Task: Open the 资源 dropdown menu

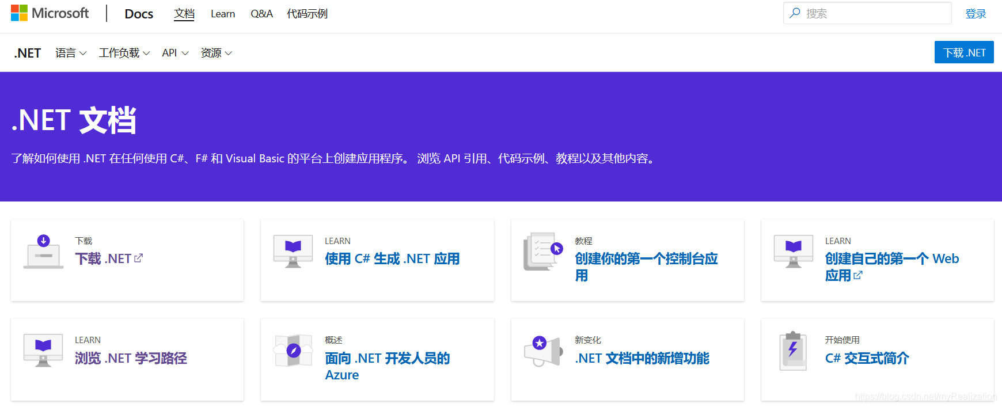Action: coord(217,53)
